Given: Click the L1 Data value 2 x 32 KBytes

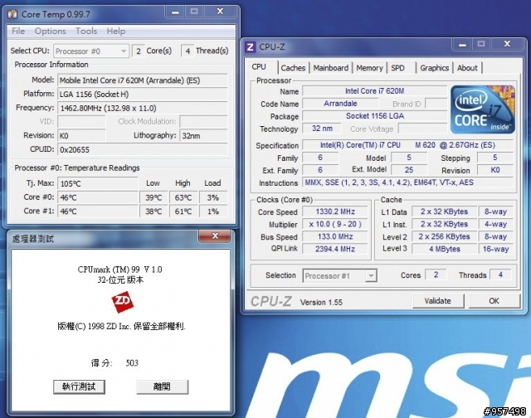Looking at the screenshot, I should coord(444,211).
